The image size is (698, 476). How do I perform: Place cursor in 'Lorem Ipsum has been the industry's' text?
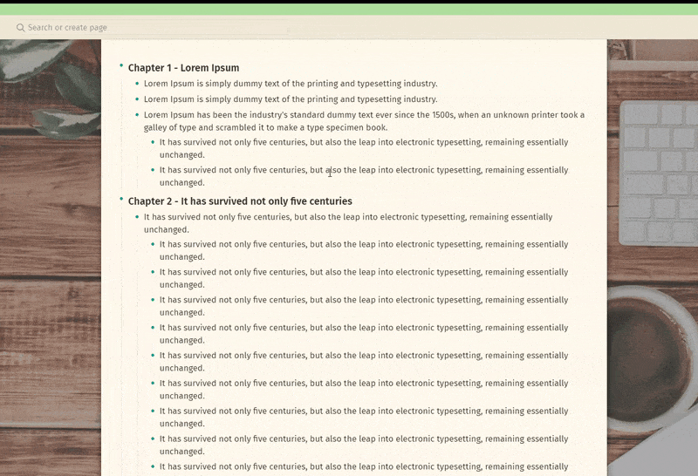[364, 121]
